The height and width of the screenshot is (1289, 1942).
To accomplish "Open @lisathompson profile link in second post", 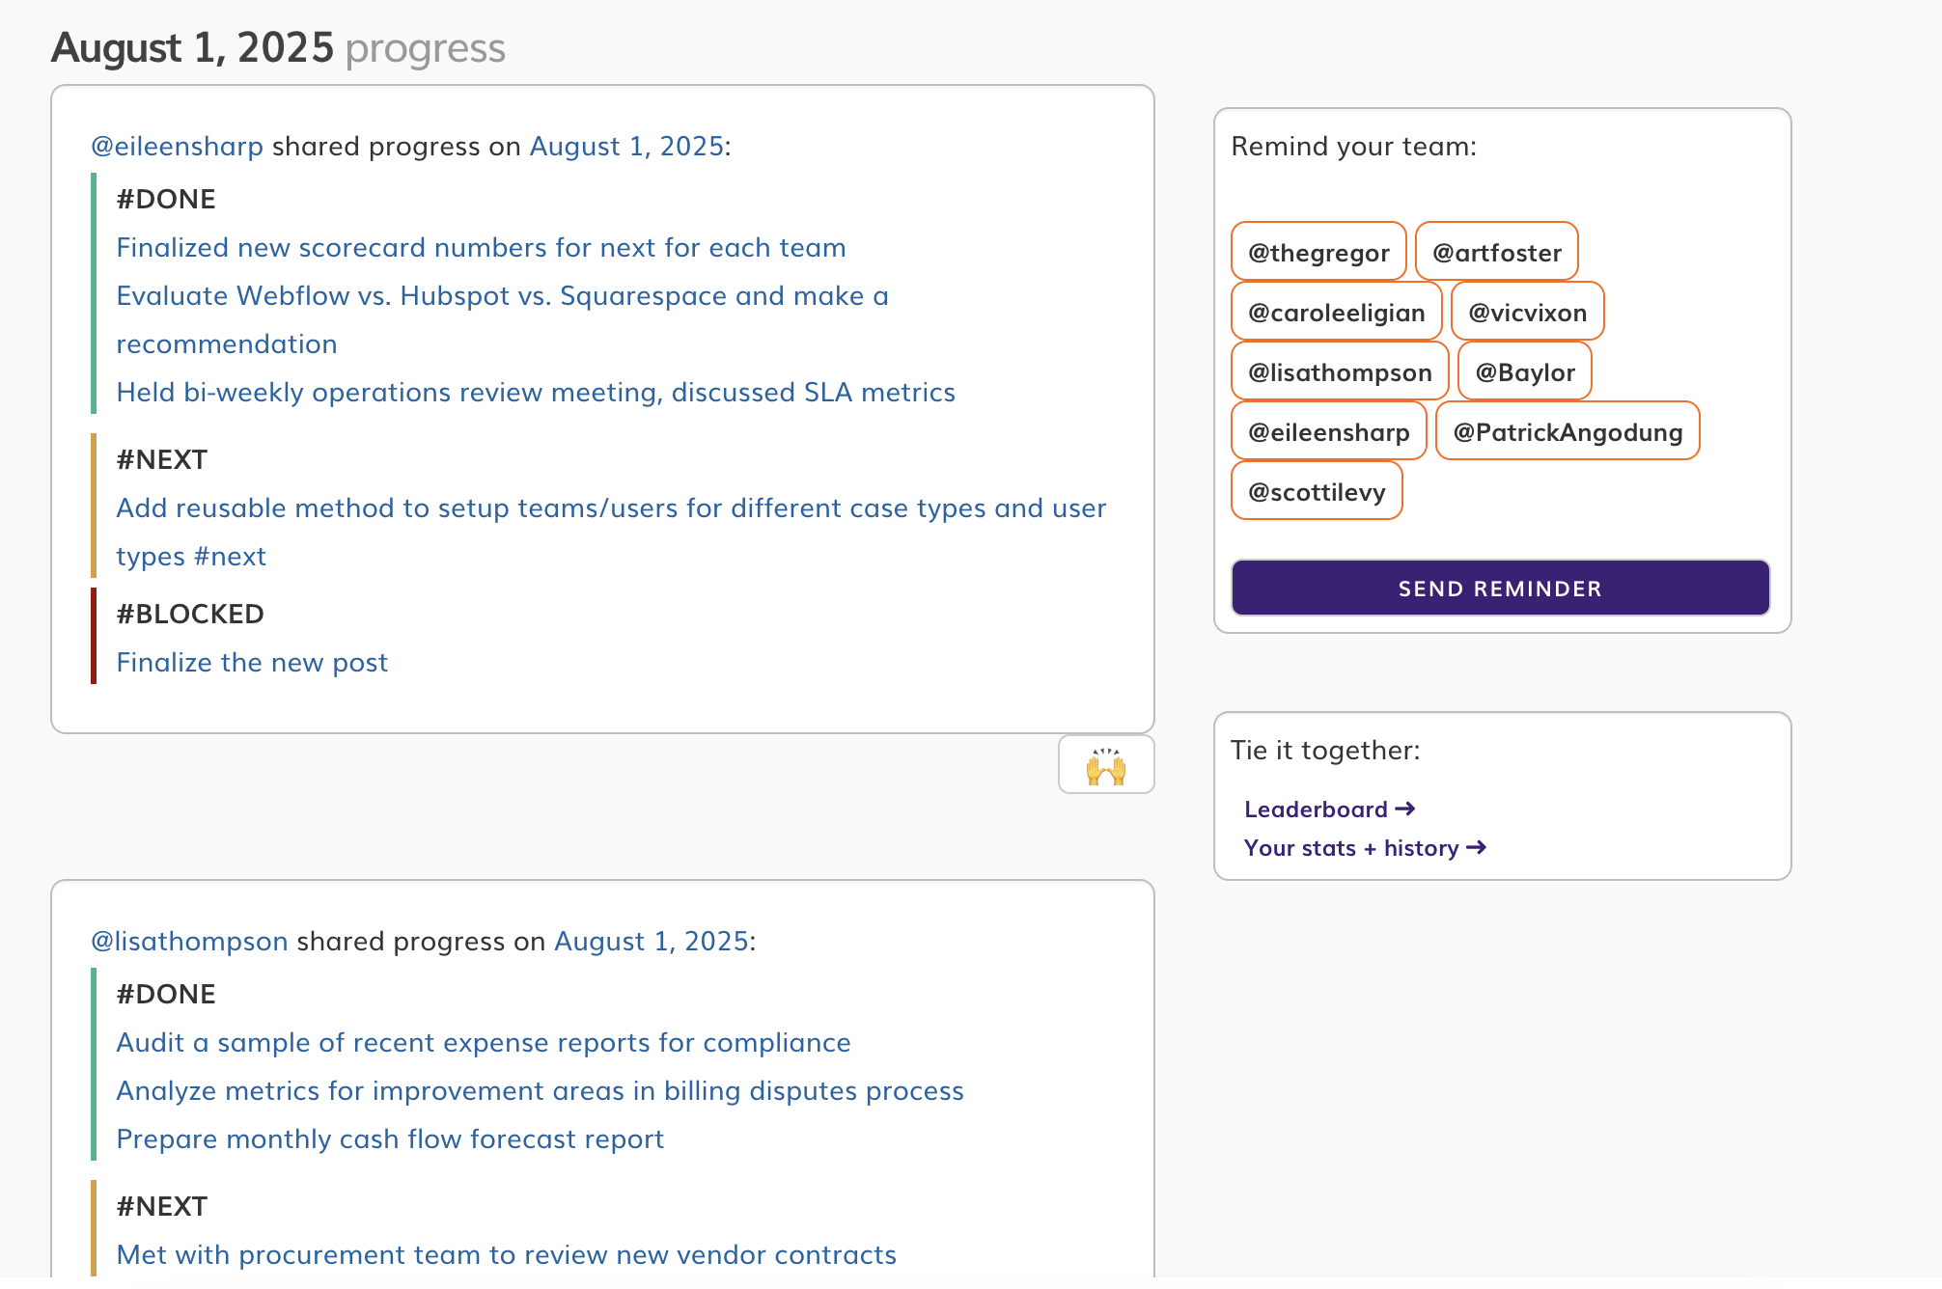I will pyautogui.click(x=189, y=941).
